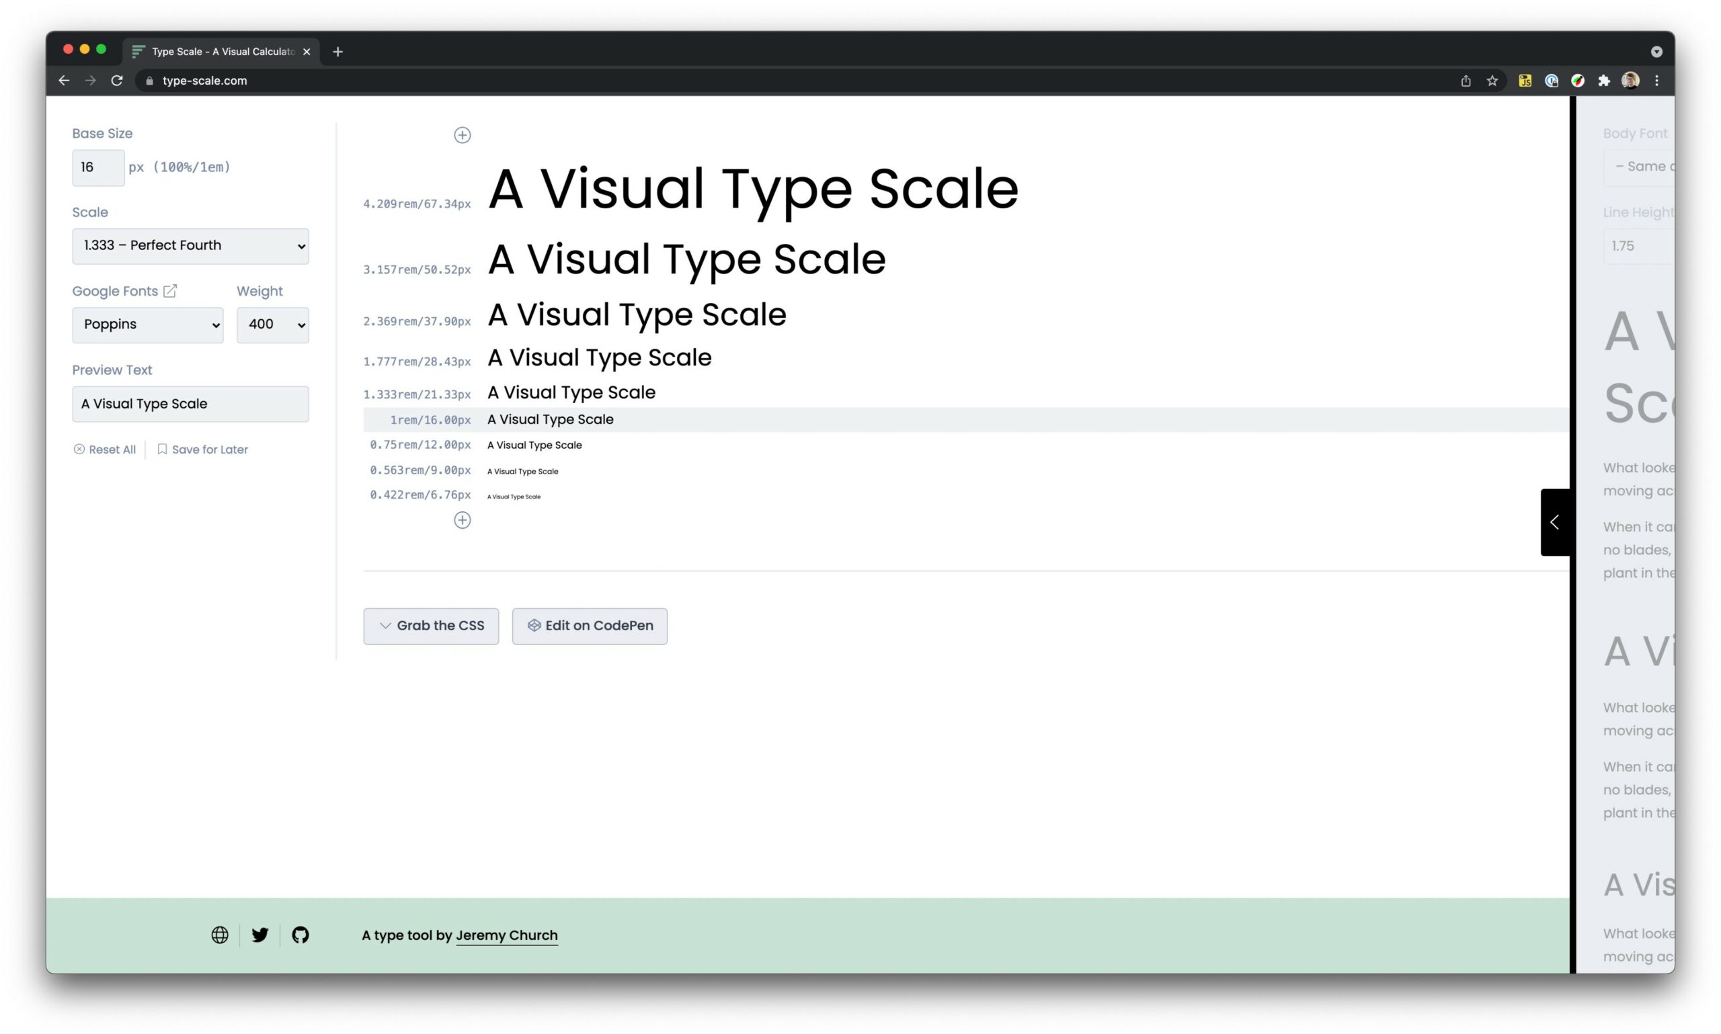
Task: Click the Base Size input field
Action: pyautogui.click(x=98, y=167)
